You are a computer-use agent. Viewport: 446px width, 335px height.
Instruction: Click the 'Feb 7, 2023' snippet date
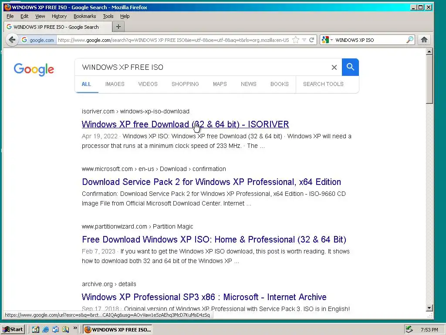(x=98, y=251)
